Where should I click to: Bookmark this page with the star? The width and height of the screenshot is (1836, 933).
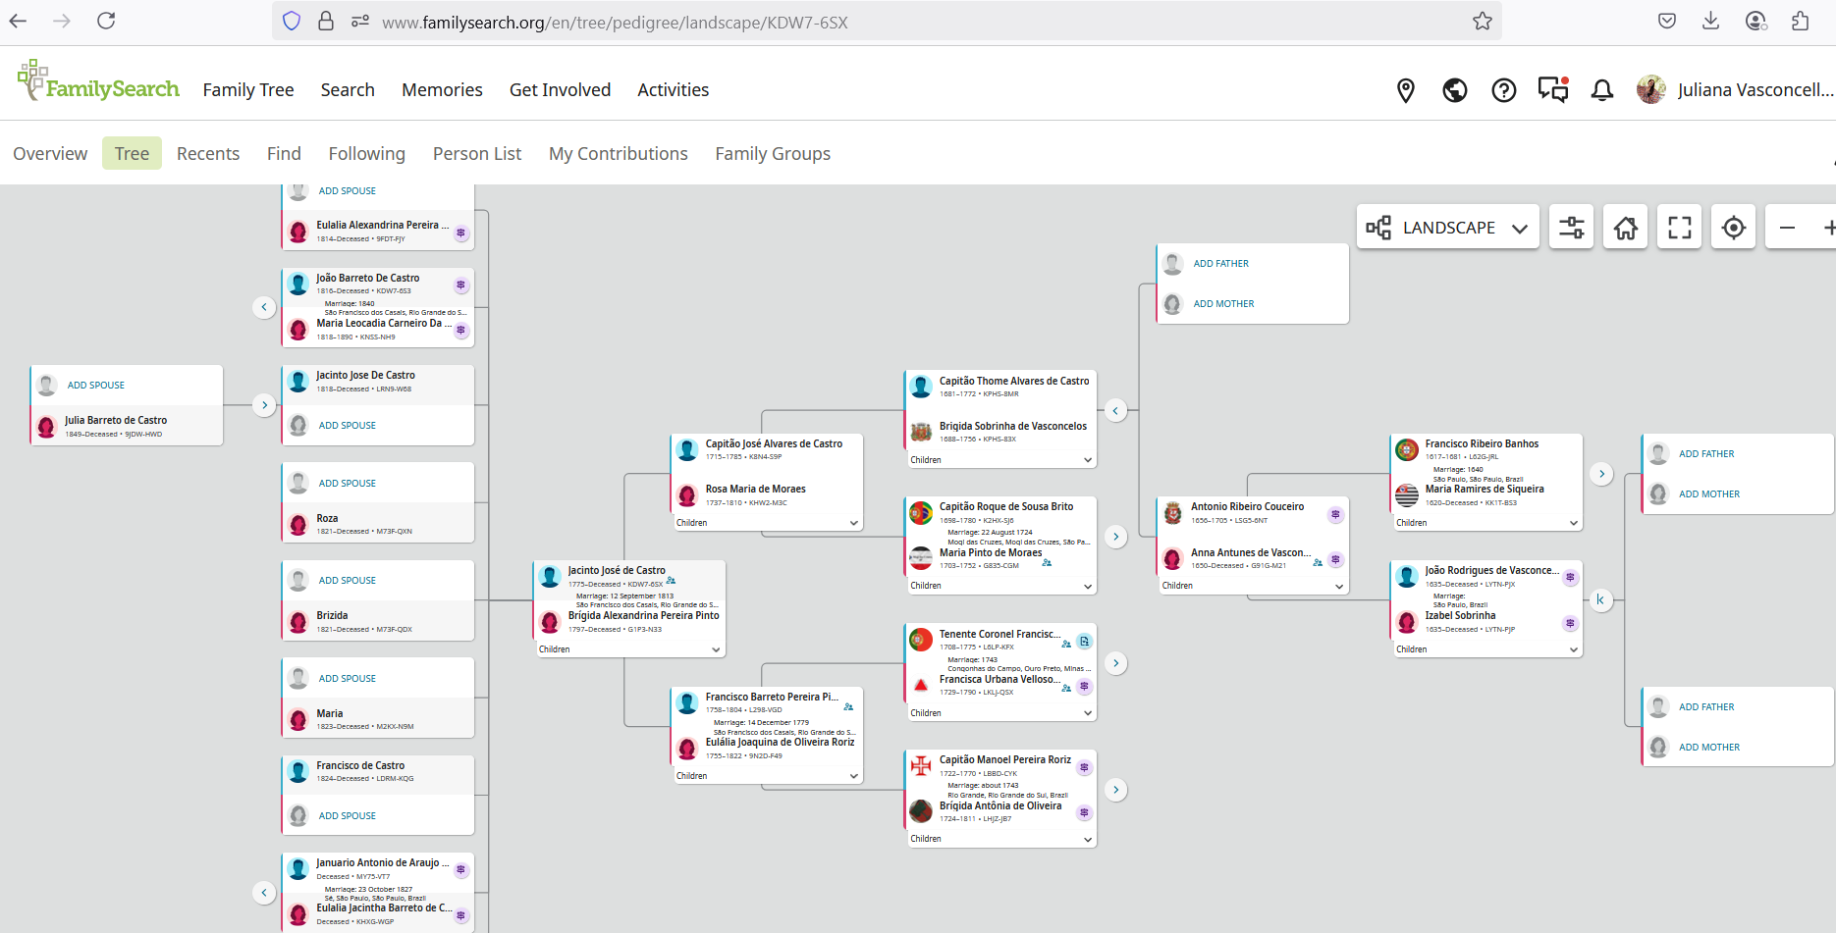(x=1482, y=22)
